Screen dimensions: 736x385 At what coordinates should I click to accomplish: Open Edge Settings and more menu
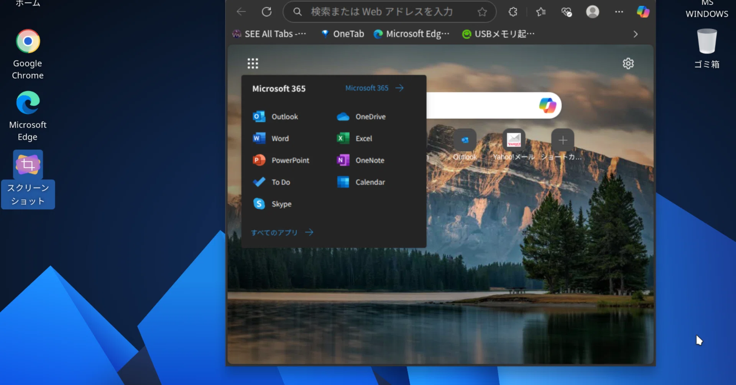pyautogui.click(x=619, y=12)
